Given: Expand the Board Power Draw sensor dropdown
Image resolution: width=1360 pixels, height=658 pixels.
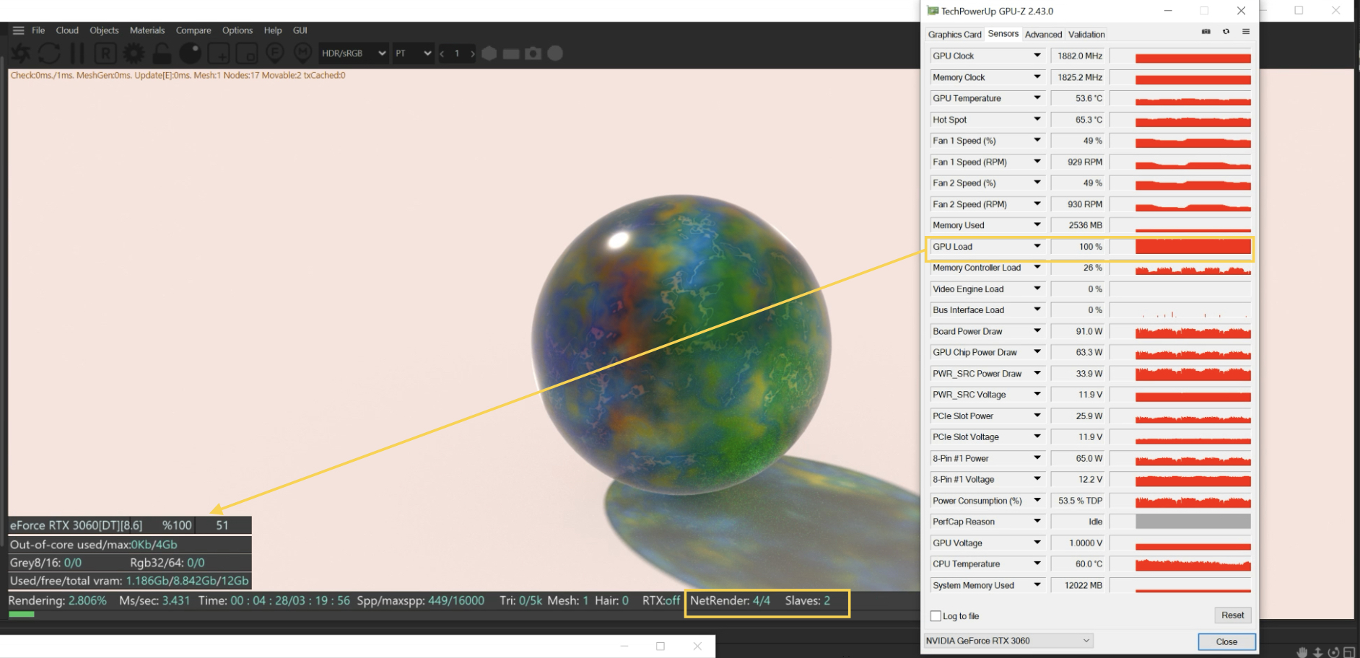Looking at the screenshot, I should [1037, 331].
